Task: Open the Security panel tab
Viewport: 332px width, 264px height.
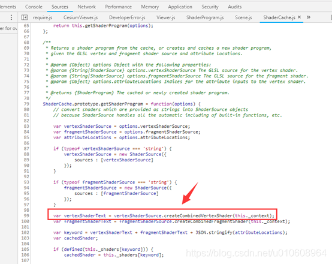Action: click(x=210, y=7)
